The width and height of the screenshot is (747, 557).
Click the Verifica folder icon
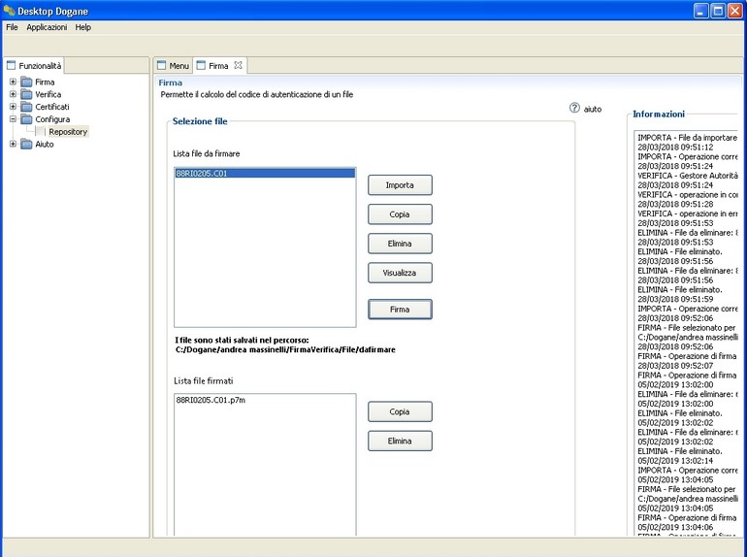coord(27,94)
